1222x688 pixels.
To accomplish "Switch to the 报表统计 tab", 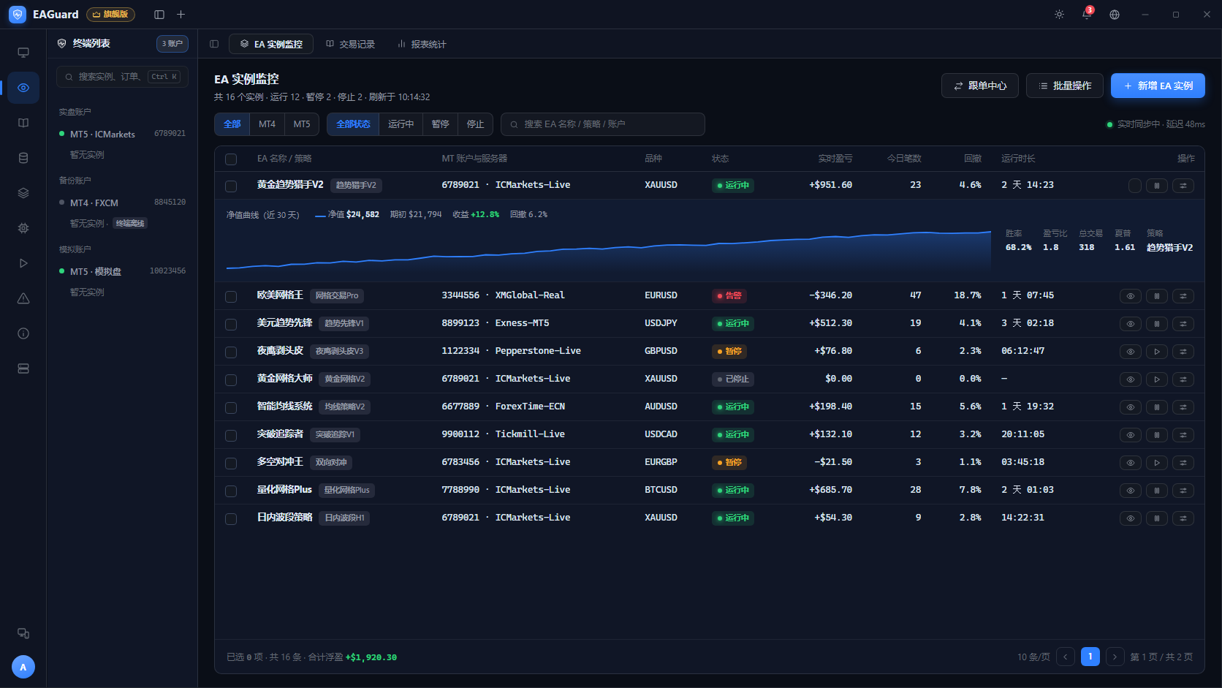I will pyautogui.click(x=422, y=44).
